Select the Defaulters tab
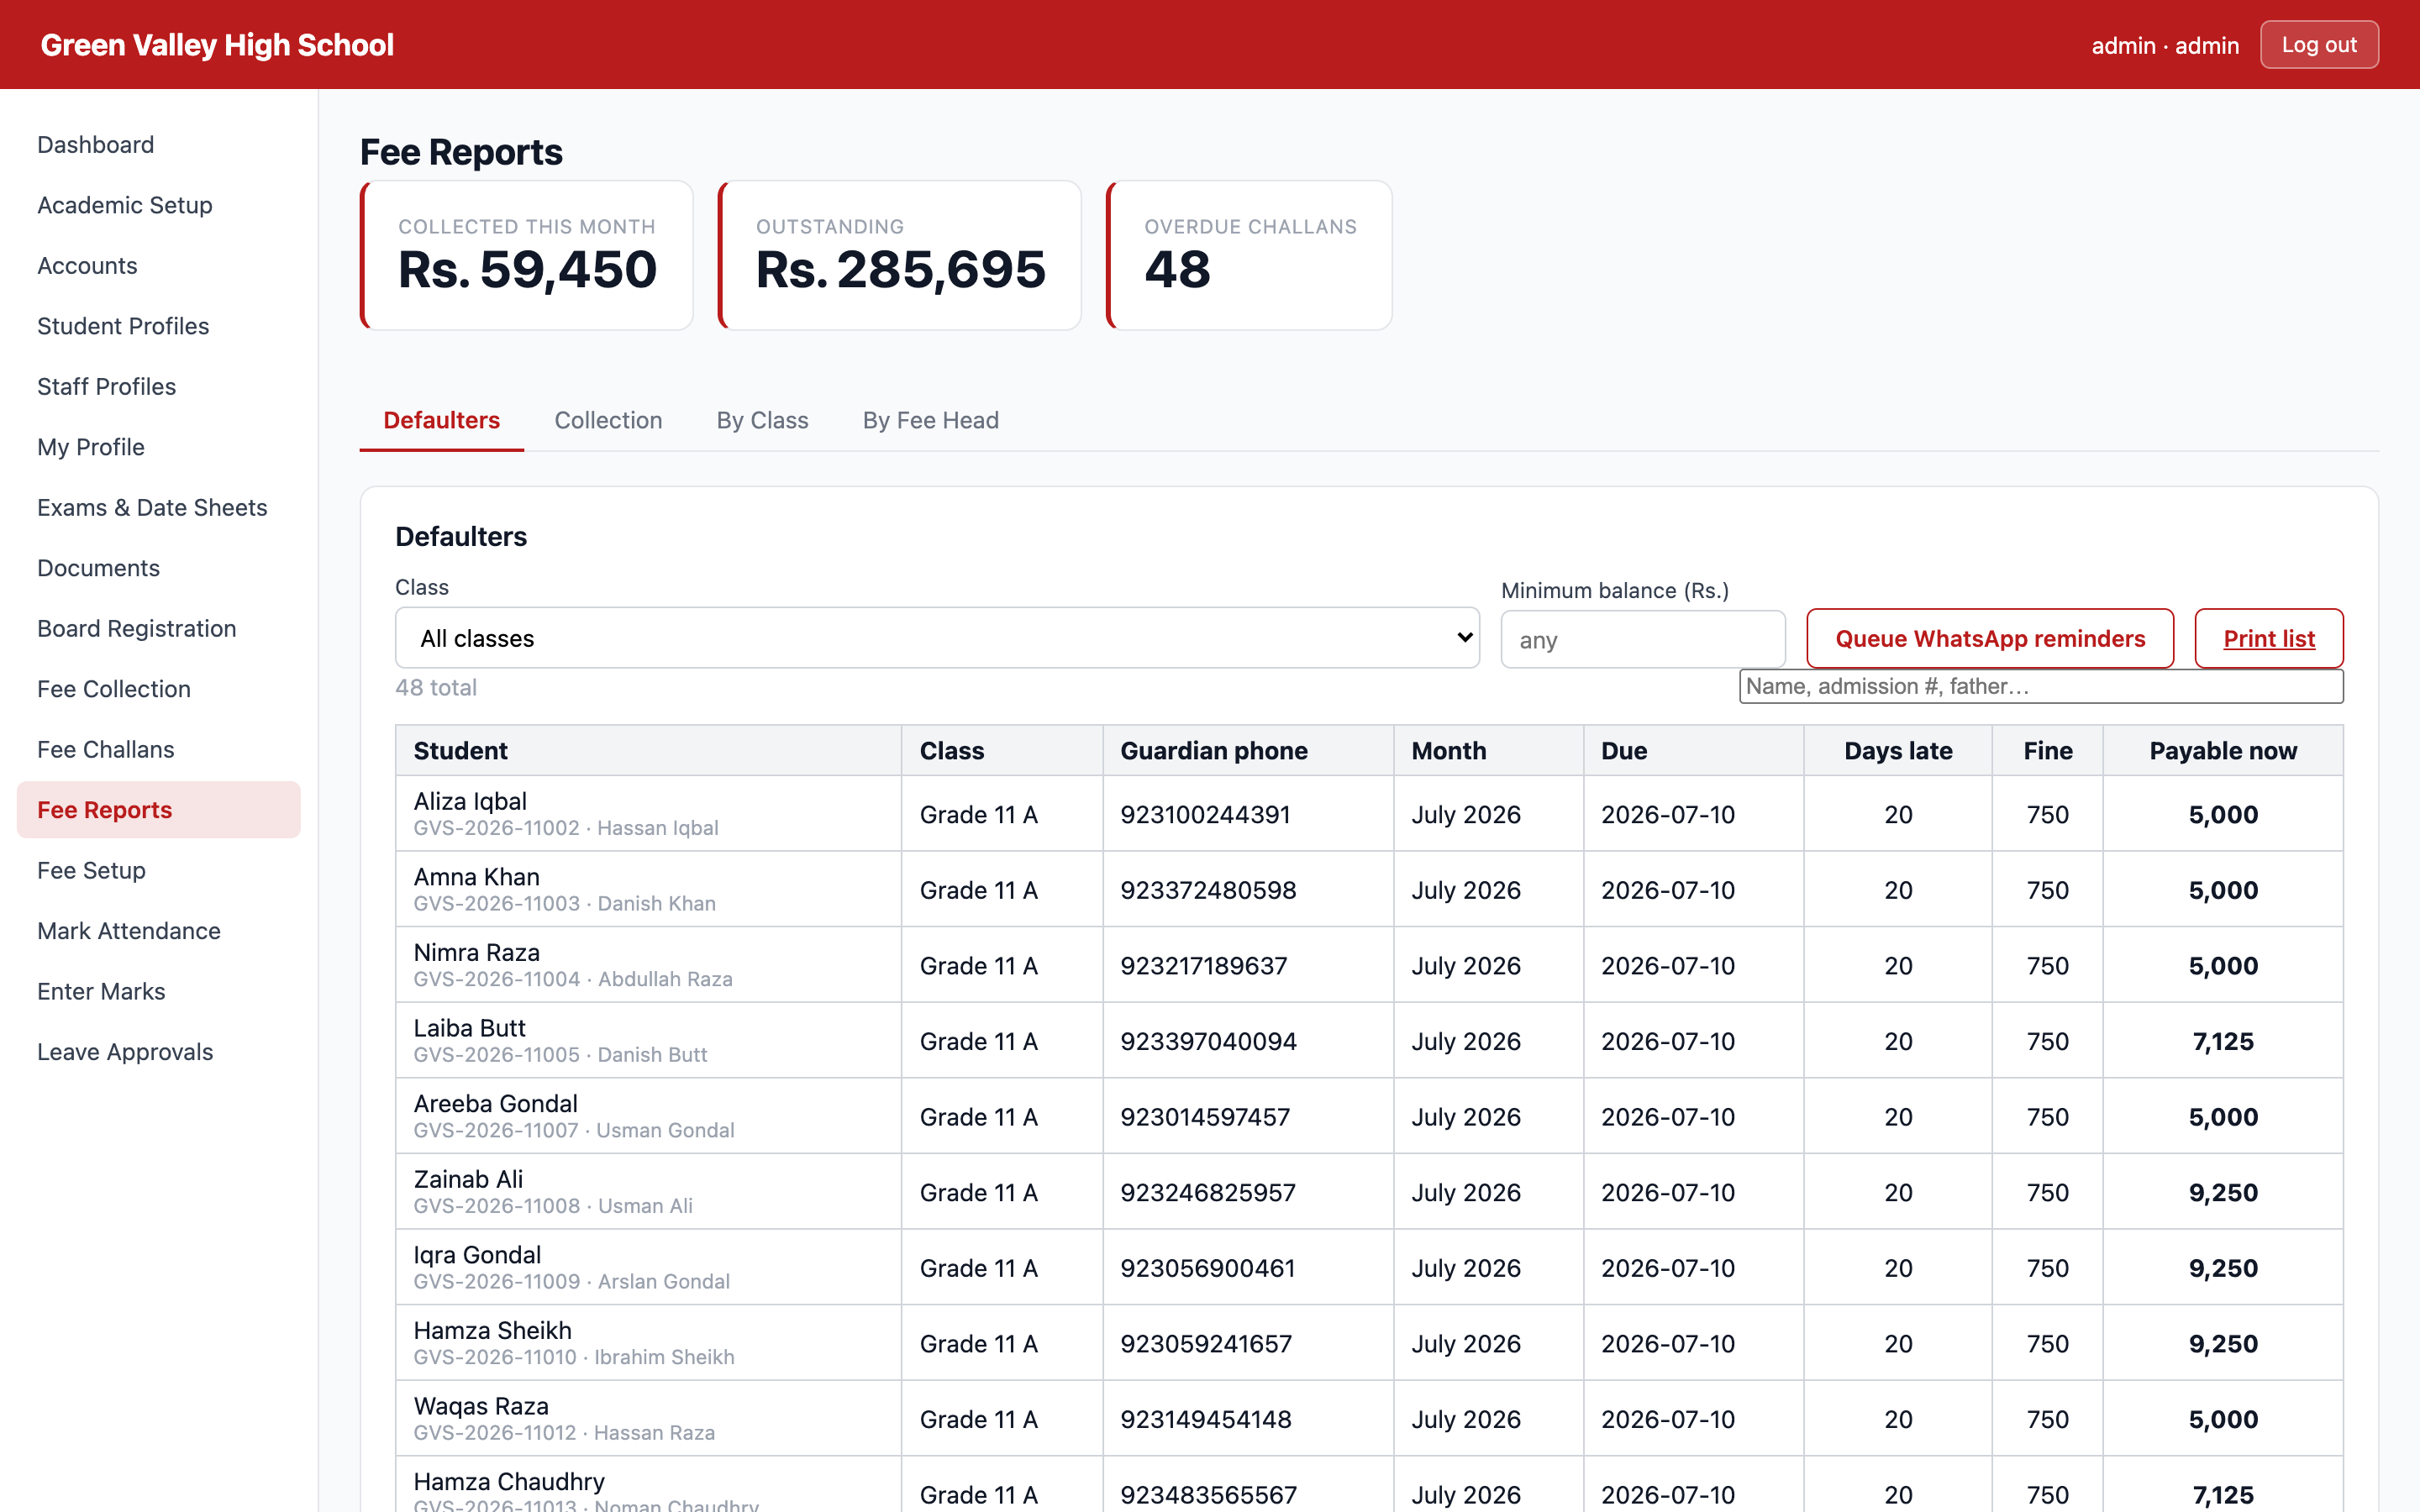Viewport: 2420px width, 1512px height. tap(441, 420)
